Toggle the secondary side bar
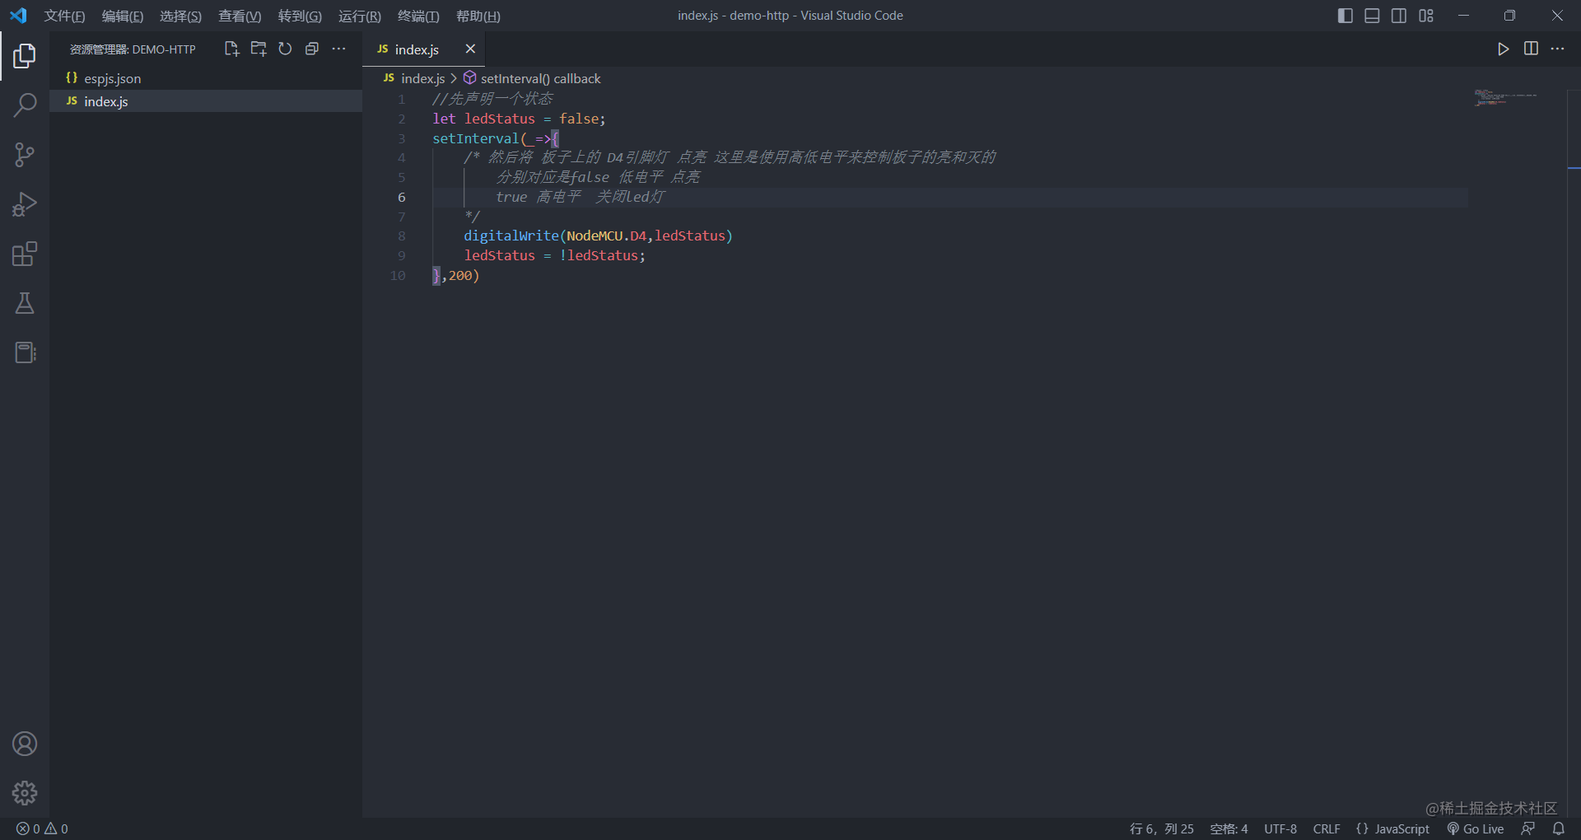Viewport: 1581px width, 840px height. [1399, 15]
